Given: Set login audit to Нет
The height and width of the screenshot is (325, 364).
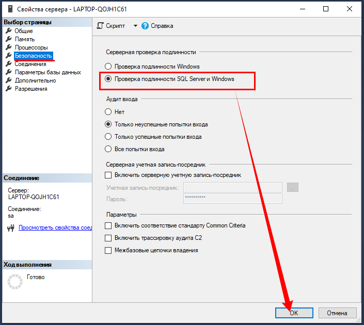Looking at the screenshot, I should [108, 112].
